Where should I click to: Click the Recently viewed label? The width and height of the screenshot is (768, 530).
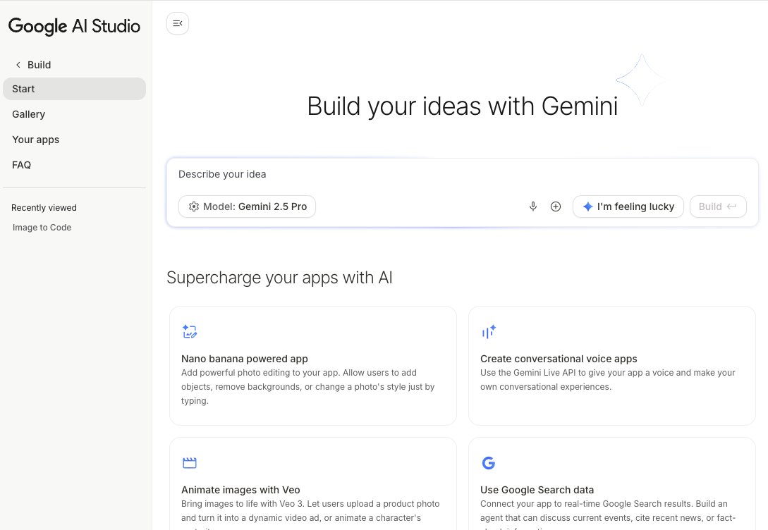tap(44, 207)
